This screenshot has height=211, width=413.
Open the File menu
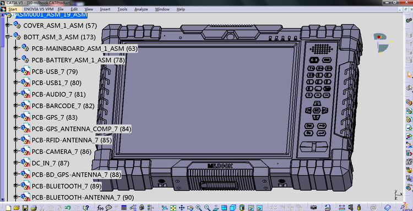pos(61,9)
